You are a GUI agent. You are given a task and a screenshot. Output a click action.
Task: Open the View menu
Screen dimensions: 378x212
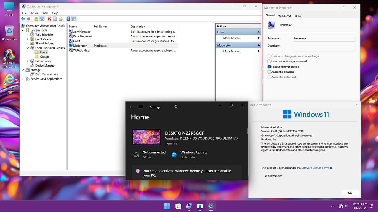pos(45,13)
